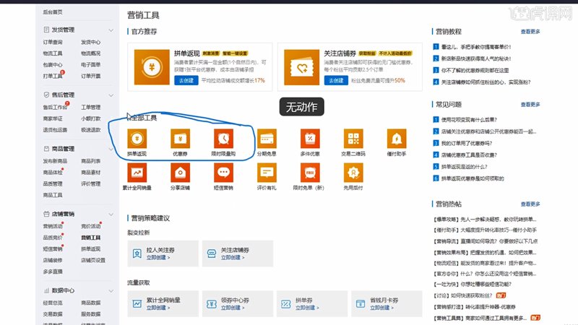578x325 pixels.
Task: Click 立即创建 under 省钱月卡券
Action: point(381,308)
